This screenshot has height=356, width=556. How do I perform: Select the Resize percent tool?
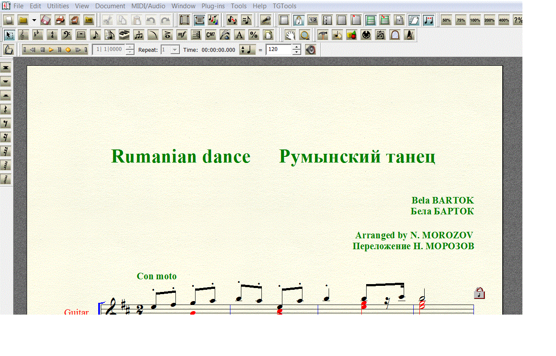[x=254, y=35]
